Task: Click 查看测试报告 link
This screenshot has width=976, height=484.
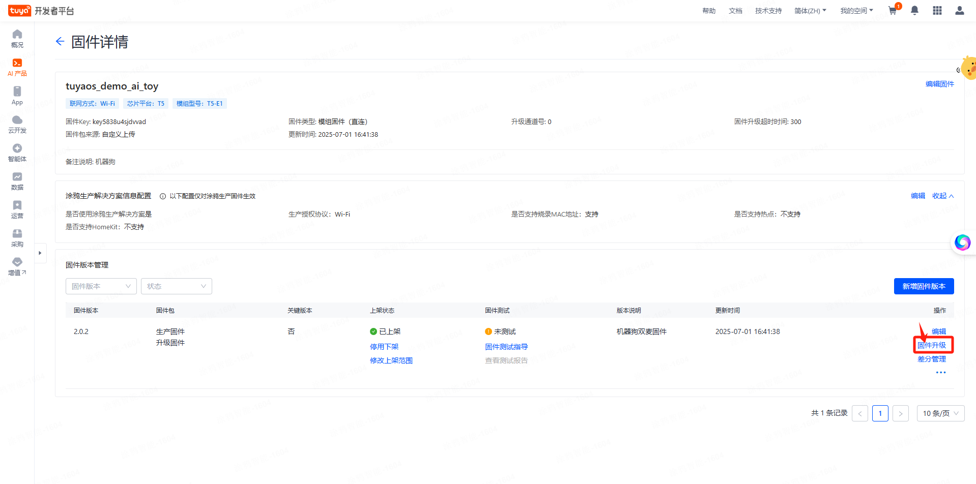Action: pyautogui.click(x=506, y=360)
